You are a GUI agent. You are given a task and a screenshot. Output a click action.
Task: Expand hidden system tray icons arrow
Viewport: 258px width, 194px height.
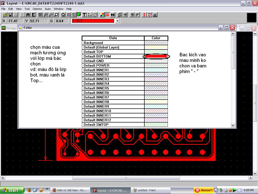coord(217,190)
